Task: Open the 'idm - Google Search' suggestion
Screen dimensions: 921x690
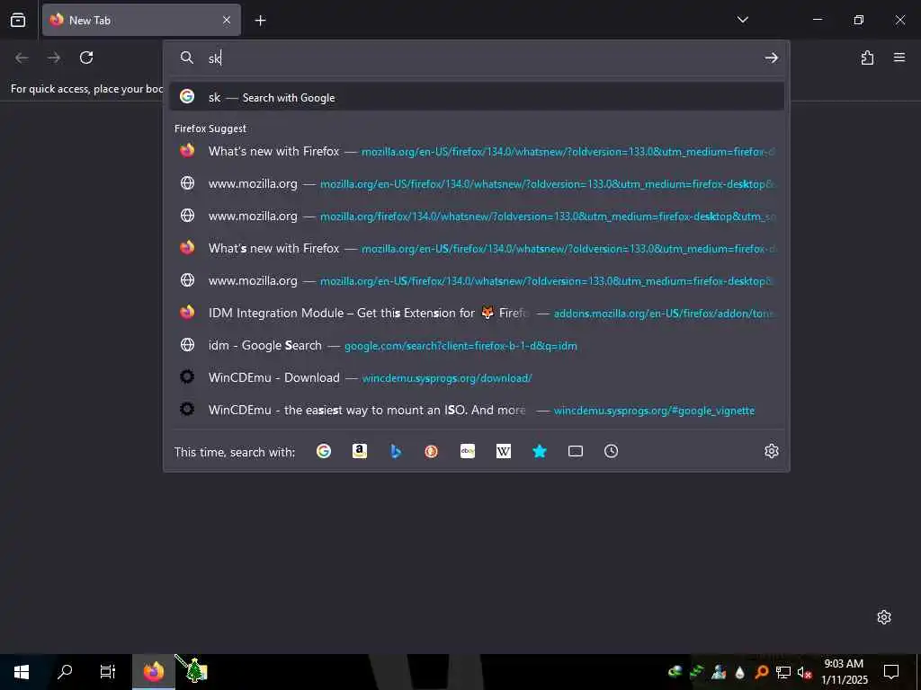Action: point(477,345)
